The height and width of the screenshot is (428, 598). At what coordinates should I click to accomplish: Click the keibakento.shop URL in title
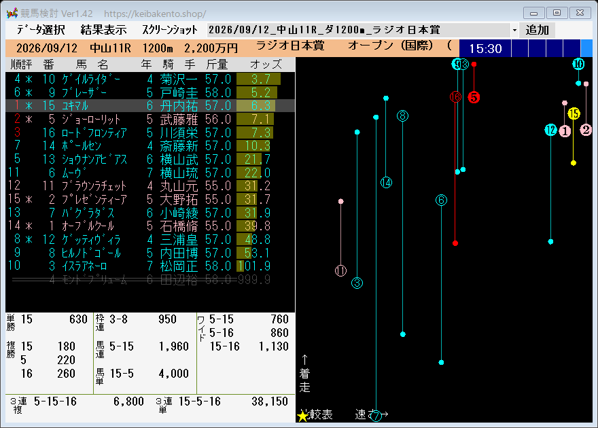click(155, 14)
